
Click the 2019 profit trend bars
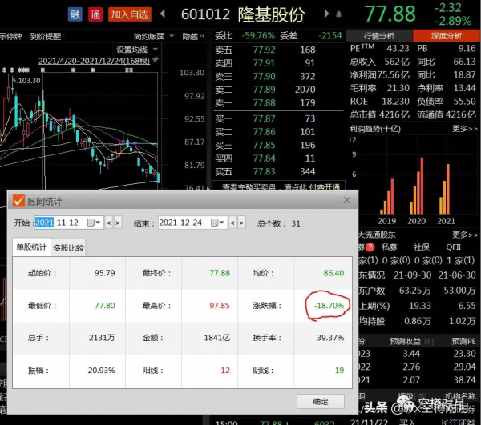pos(387,197)
